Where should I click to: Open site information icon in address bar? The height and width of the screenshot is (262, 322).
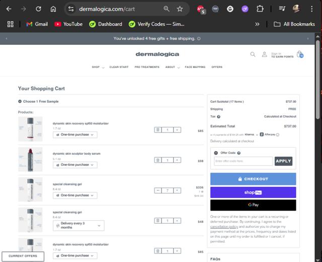pos(71,9)
